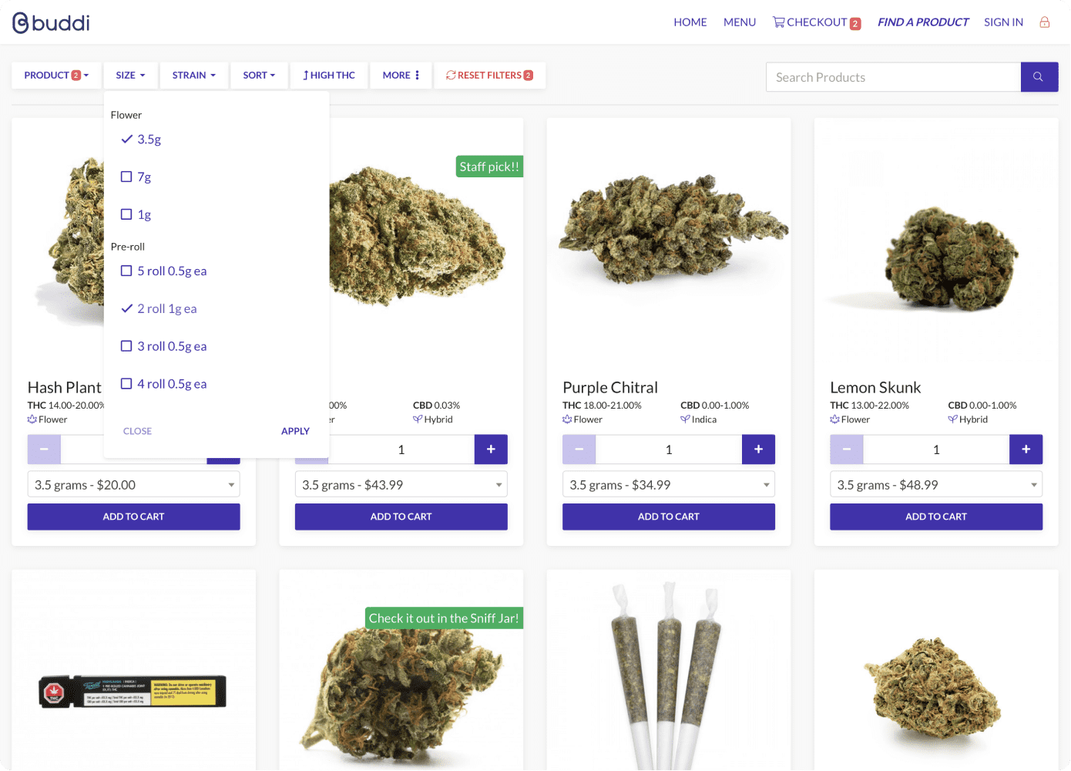Image resolution: width=1071 pixels, height=771 pixels.
Task: Uncheck the 3.5g flower size
Action: pyautogui.click(x=141, y=140)
